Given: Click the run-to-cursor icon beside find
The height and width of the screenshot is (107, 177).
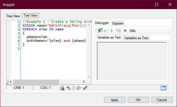Looking at the screenshot, I should [69, 88].
